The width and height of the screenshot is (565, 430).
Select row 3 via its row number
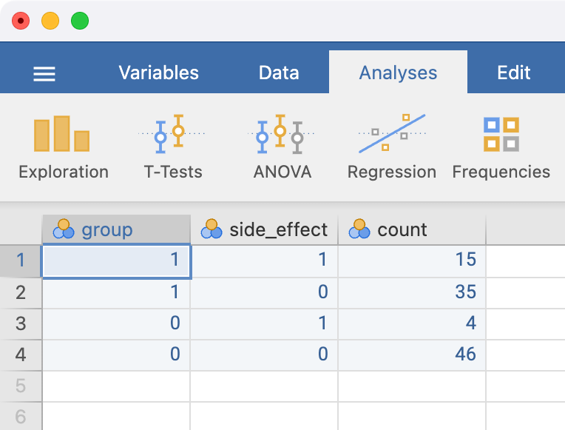pyautogui.click(x=21, y=323)
